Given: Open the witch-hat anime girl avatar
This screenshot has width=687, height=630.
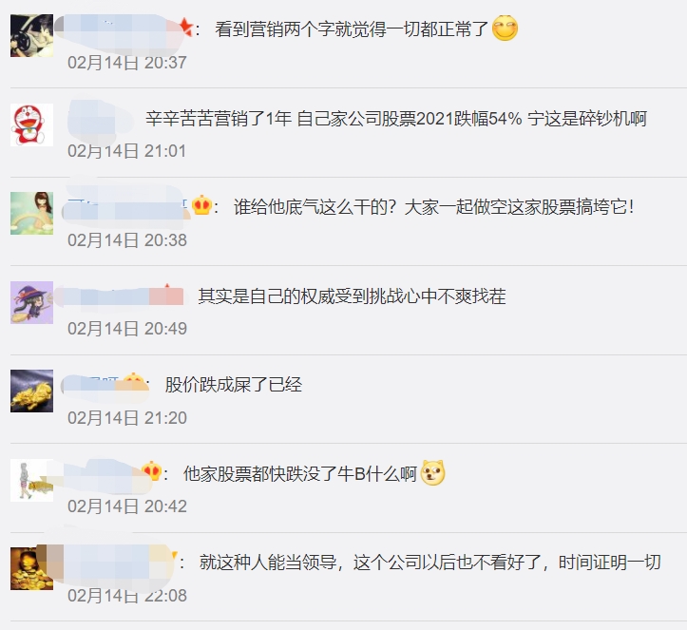Looking at the screenshot, I should 31,302.
